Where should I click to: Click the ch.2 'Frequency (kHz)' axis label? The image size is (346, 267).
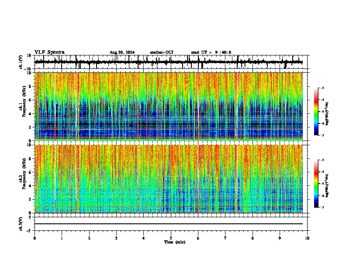click(x=24, y=173)
